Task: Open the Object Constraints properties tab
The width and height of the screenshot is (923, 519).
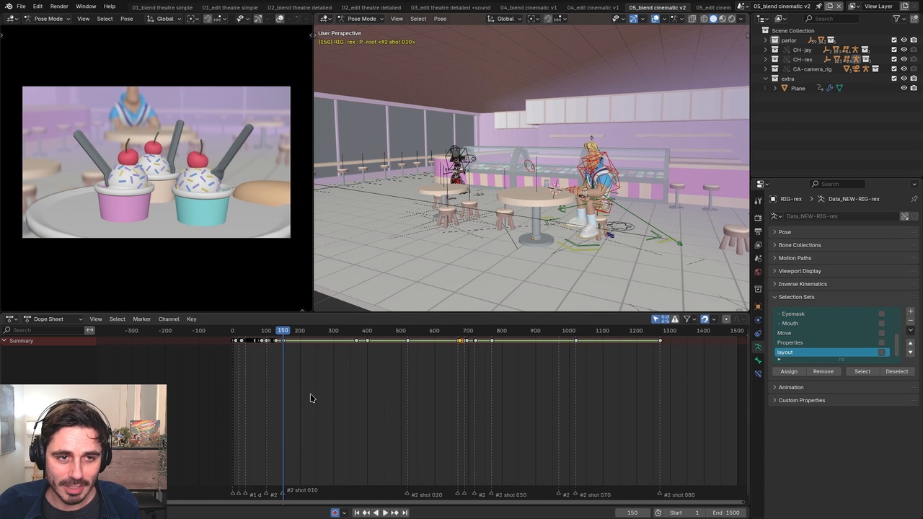Action: pos(758,334)
